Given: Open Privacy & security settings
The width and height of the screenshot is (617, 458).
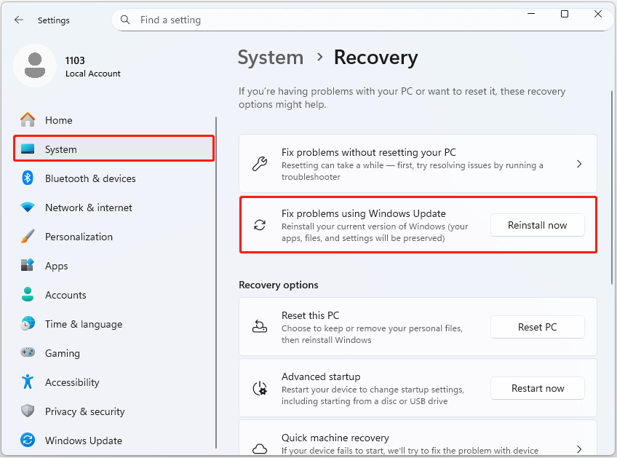Looking at the screenshot, I should (x=26, y=411).
